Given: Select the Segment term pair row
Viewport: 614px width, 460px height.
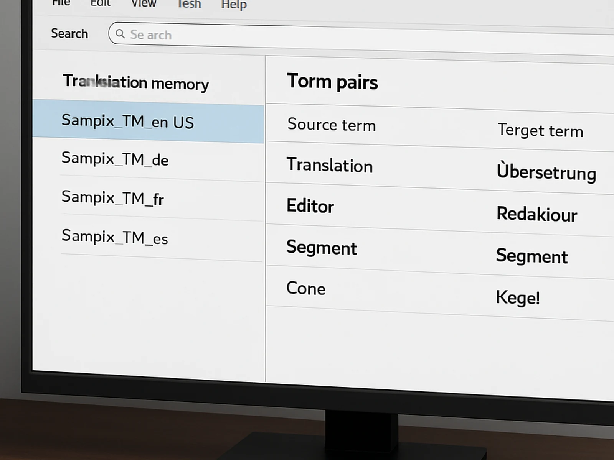Looking at the screenshot, I should coord(322,248).
